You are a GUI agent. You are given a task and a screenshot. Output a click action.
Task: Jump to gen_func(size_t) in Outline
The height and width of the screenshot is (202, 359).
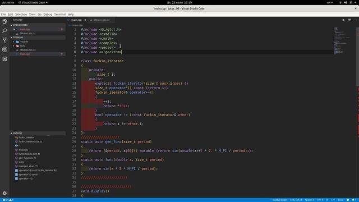point(27,158)
